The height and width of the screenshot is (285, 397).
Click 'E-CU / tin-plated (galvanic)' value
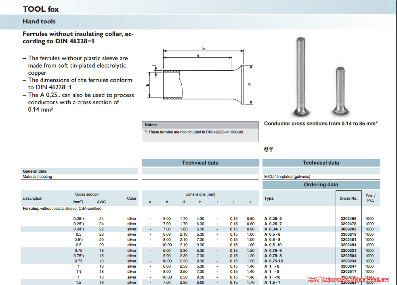[x=287, y=176]
